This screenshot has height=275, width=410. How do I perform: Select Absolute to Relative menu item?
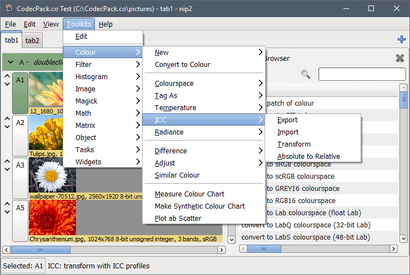[308, 157]
